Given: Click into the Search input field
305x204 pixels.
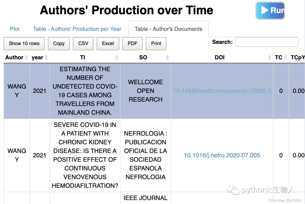Looking at the screenshot, I should coord(267,42).
